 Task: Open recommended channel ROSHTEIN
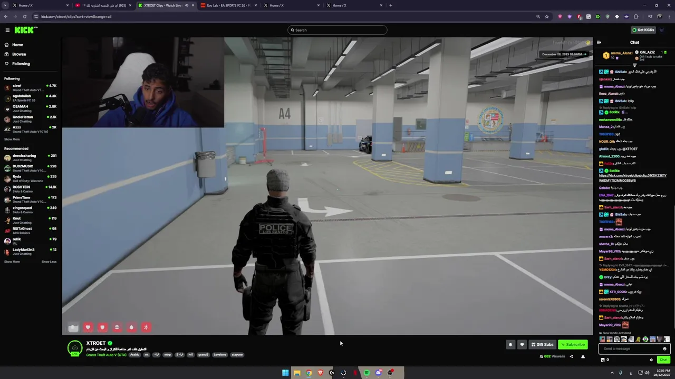tap(31, 189)
